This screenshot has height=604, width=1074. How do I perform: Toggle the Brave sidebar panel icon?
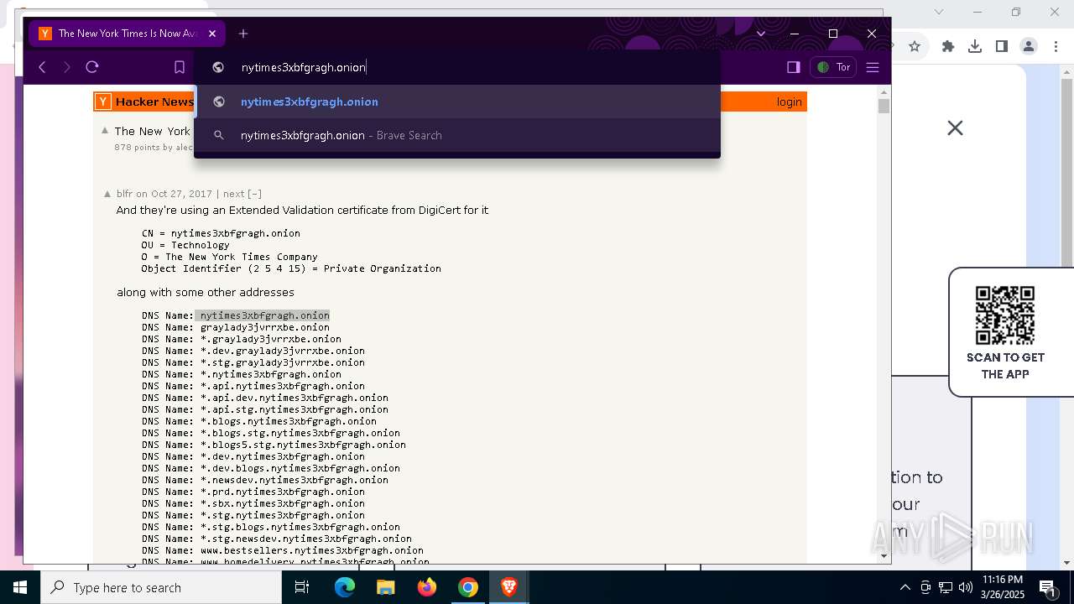(x=794, y=67)
